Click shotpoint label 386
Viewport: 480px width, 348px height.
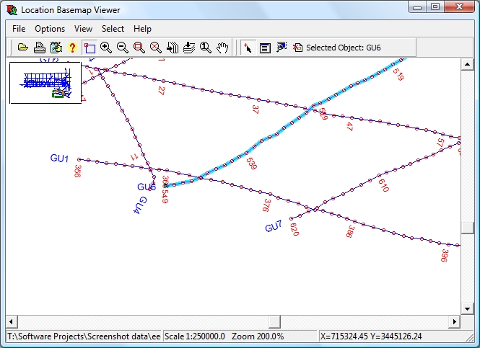pyautogui.click(x=351, y=231)
